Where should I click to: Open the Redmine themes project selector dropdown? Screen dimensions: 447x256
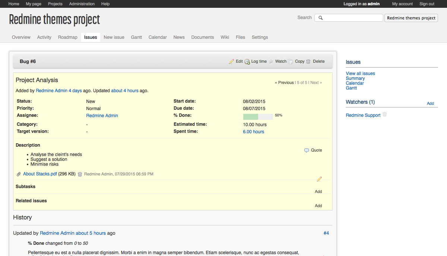point(411,18)
